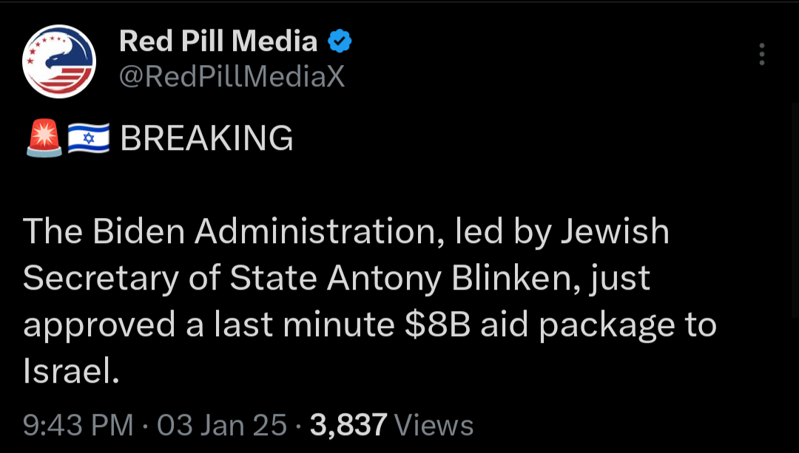The image size is (799, 453).
Task: Click the blue verified checkmark badge
Action: click(x=339, y=41)
